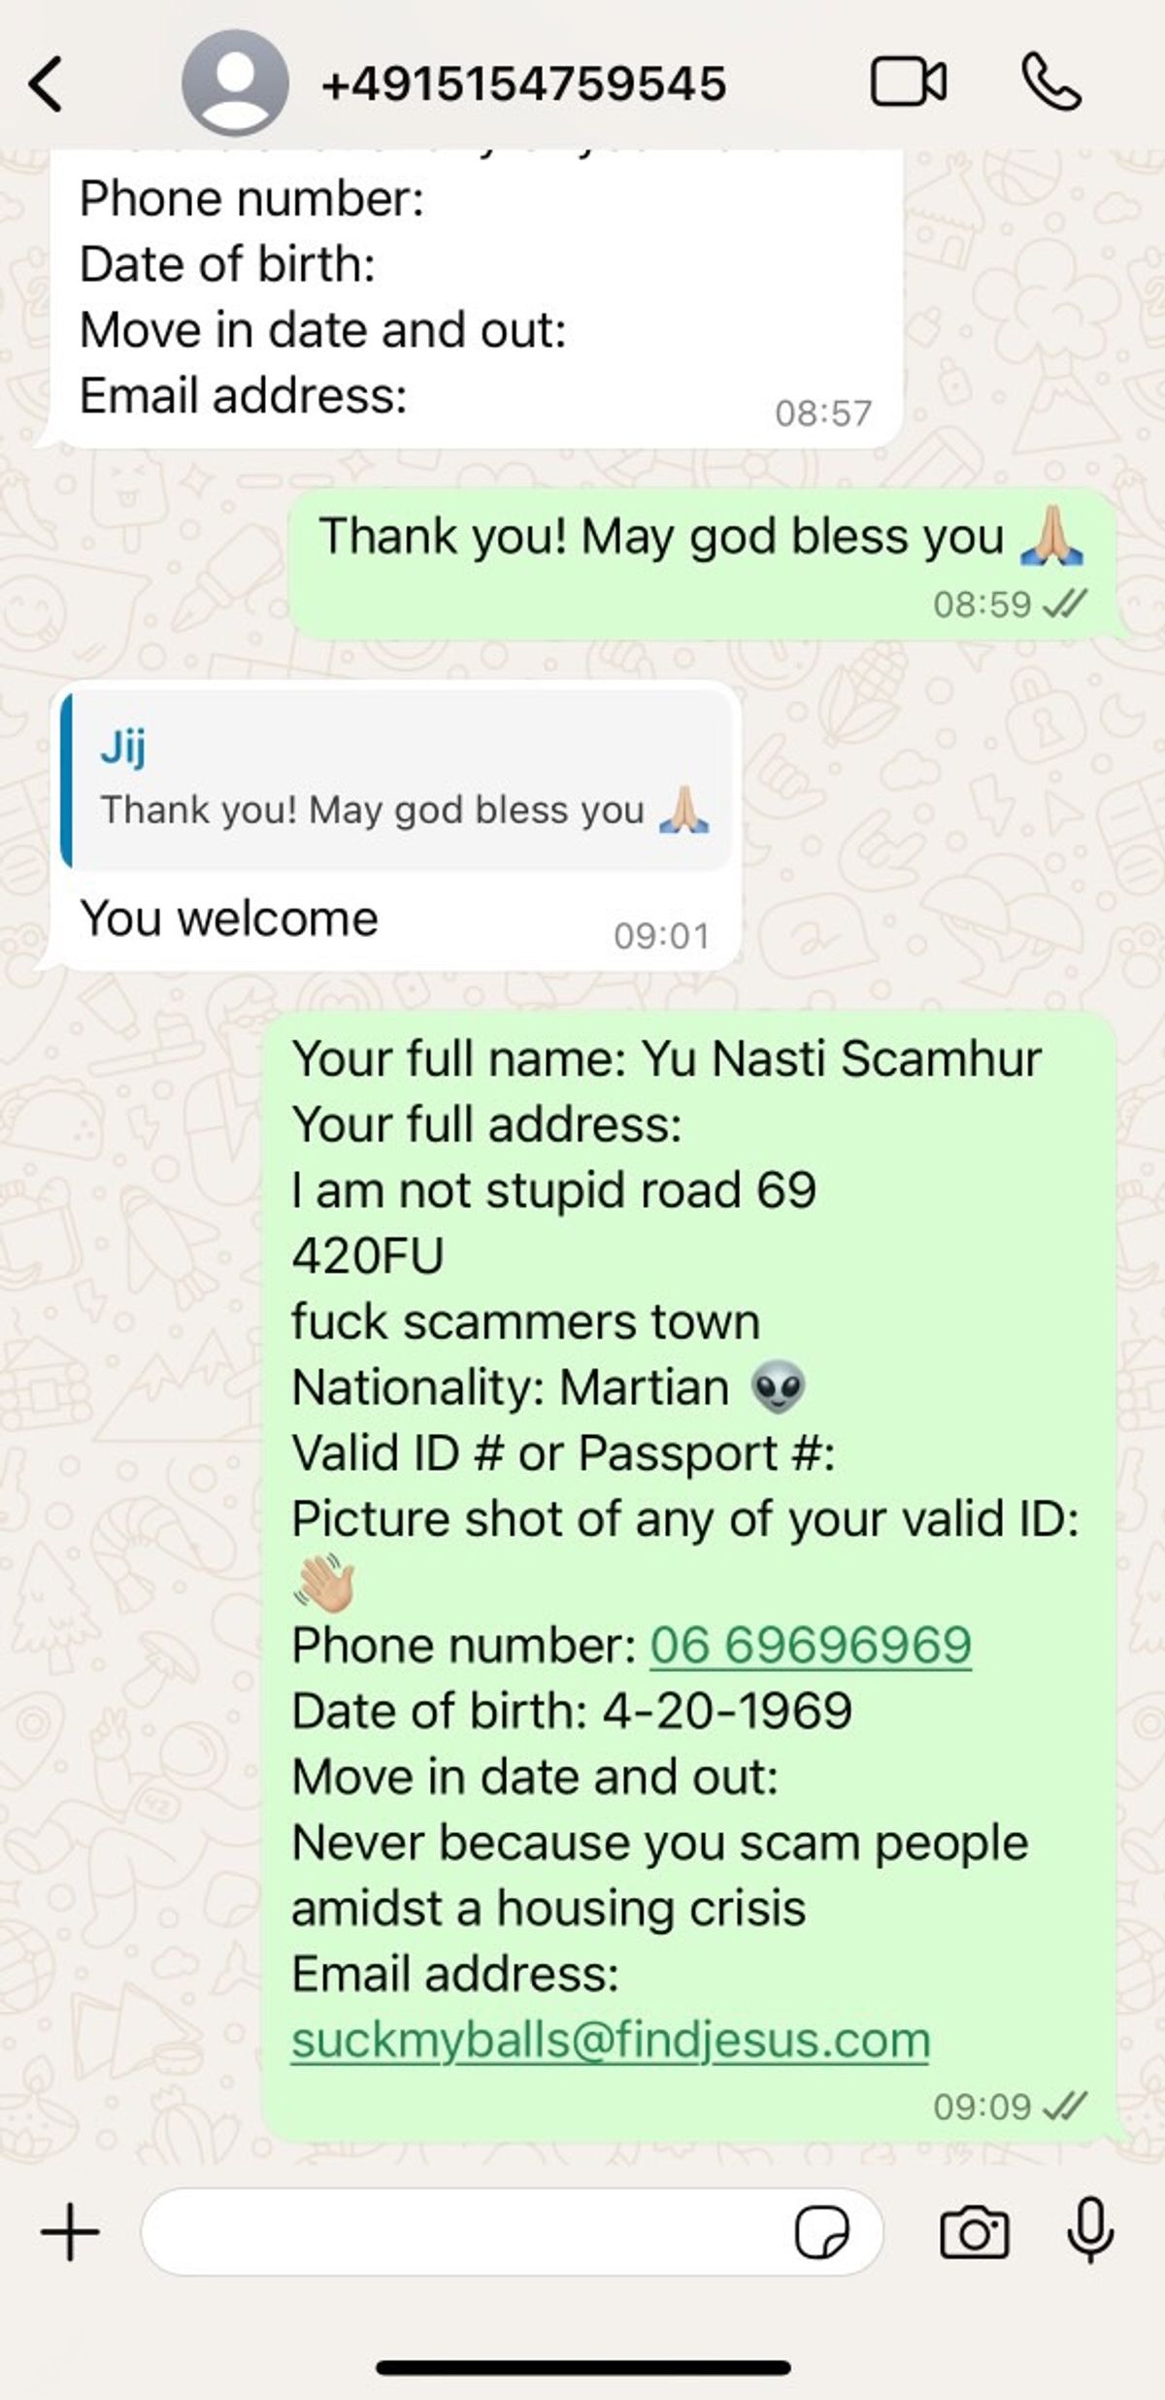Screen dimensions: 1165x2400
Task: Start a video call
Action: [x=909, y=83]
